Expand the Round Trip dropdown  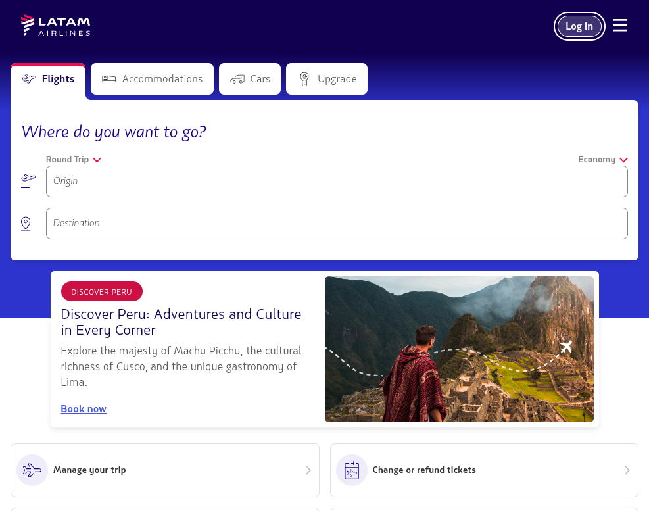coord(74,159)
